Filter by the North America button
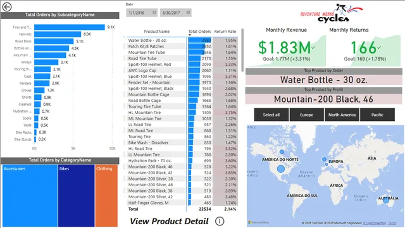 coord(342,115)
